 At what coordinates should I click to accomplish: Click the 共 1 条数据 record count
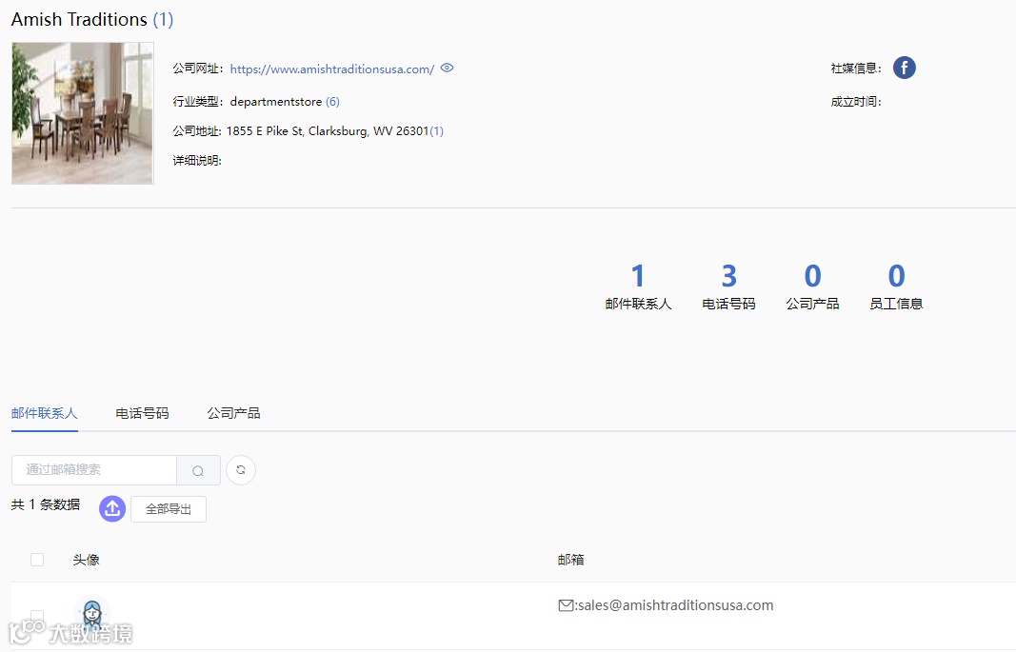(x=46, y=504)
